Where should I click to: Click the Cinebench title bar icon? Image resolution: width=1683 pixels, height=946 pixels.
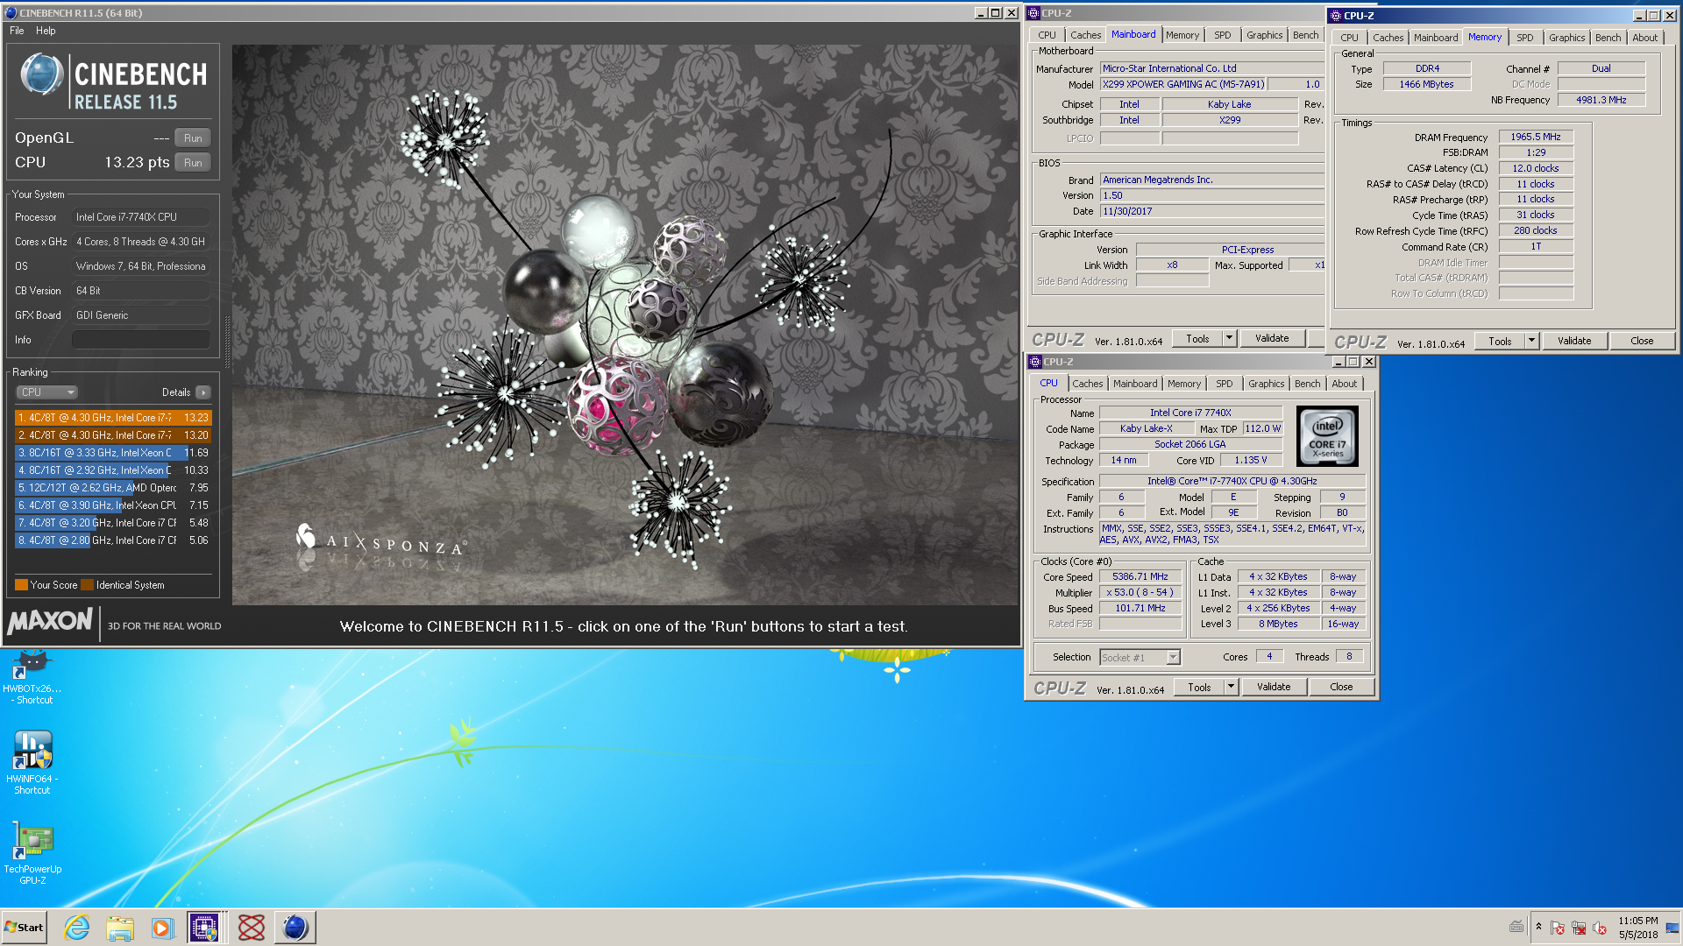pyautogui.click(x=11, y=13)
